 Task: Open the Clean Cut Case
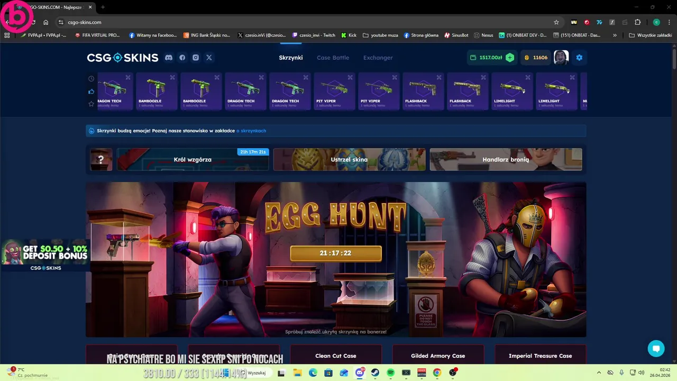tap(336, 356)
